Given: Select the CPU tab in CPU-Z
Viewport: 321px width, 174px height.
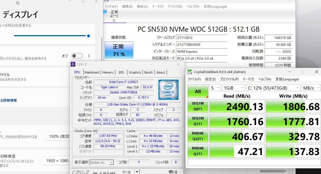Looking at the screenshot, I should point(77,72).
